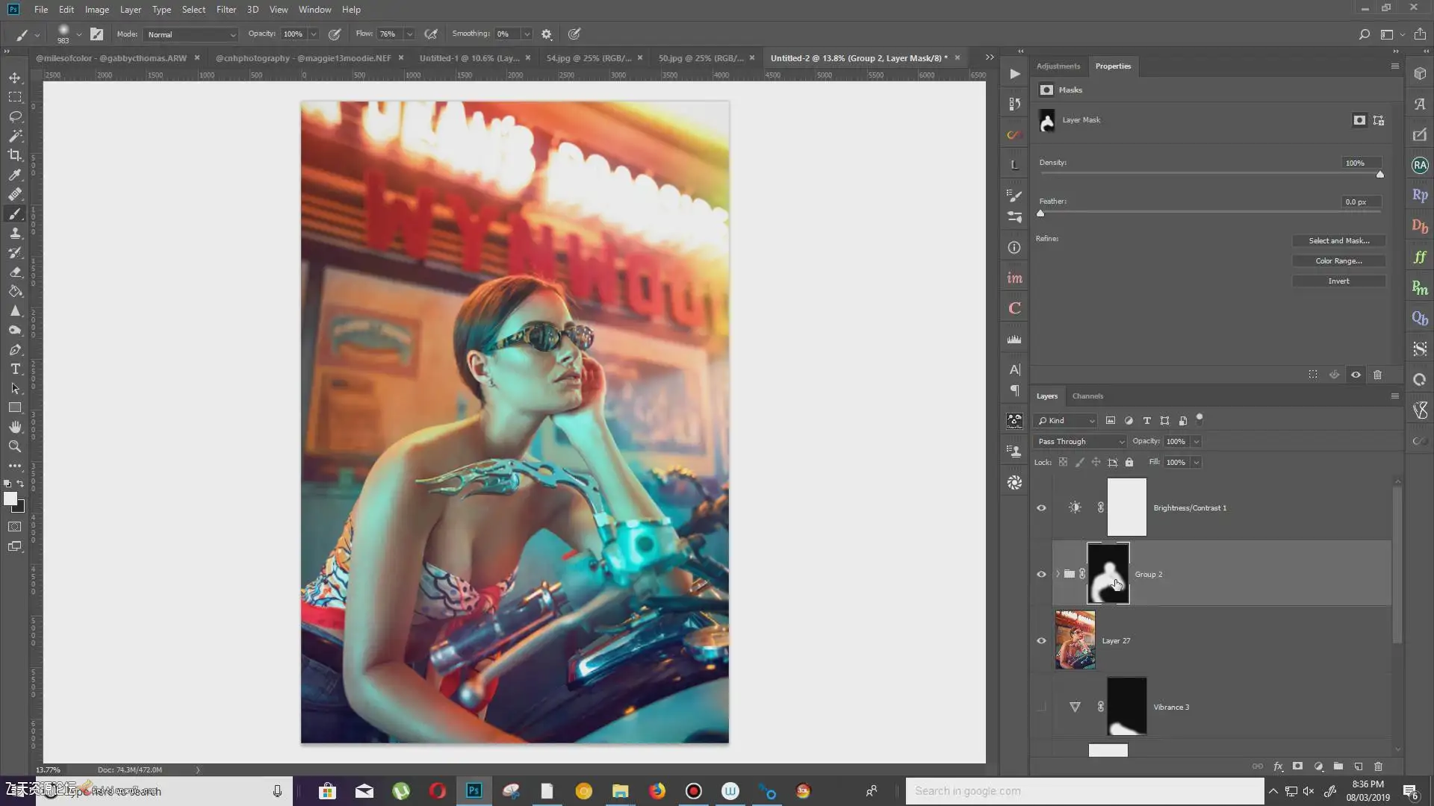Select the Lasso tool
This screenshot has height=806, width=1434.
pos(15,116)
